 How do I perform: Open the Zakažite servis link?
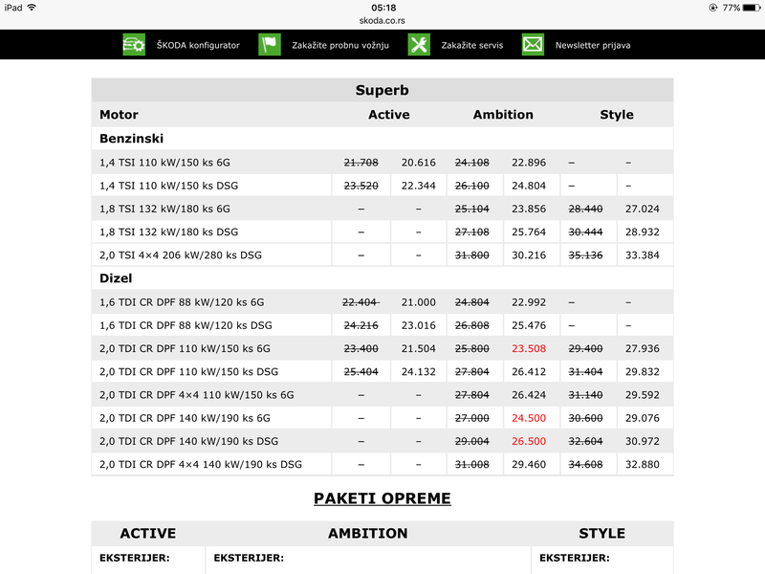(x=472, y=45)
